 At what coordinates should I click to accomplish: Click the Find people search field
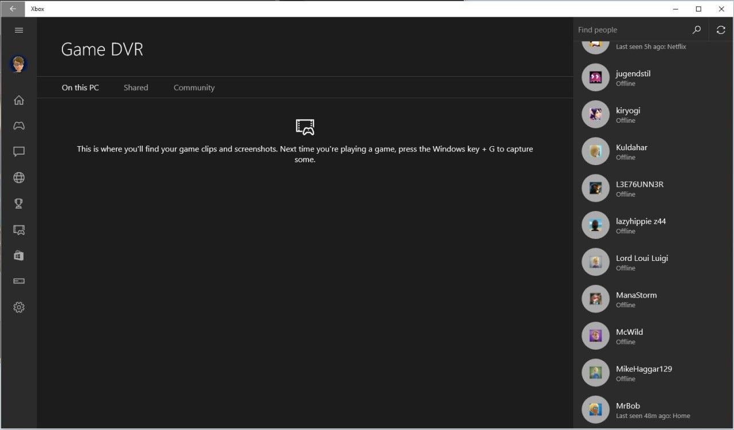tap(631, 30)
